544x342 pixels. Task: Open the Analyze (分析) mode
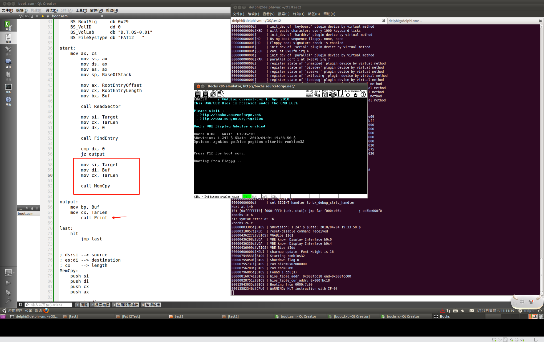[x=8, y=88]
